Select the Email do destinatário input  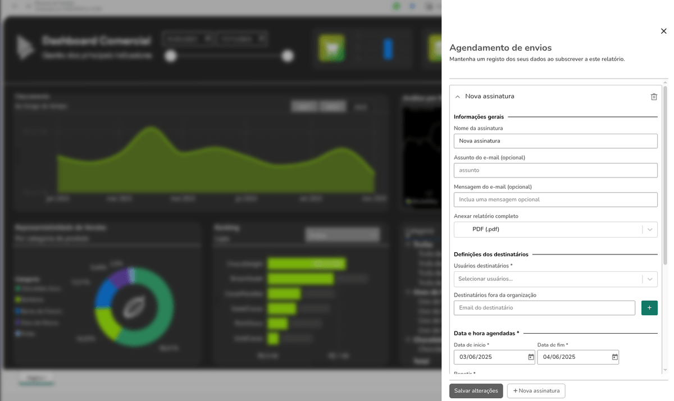pos(544,308)
